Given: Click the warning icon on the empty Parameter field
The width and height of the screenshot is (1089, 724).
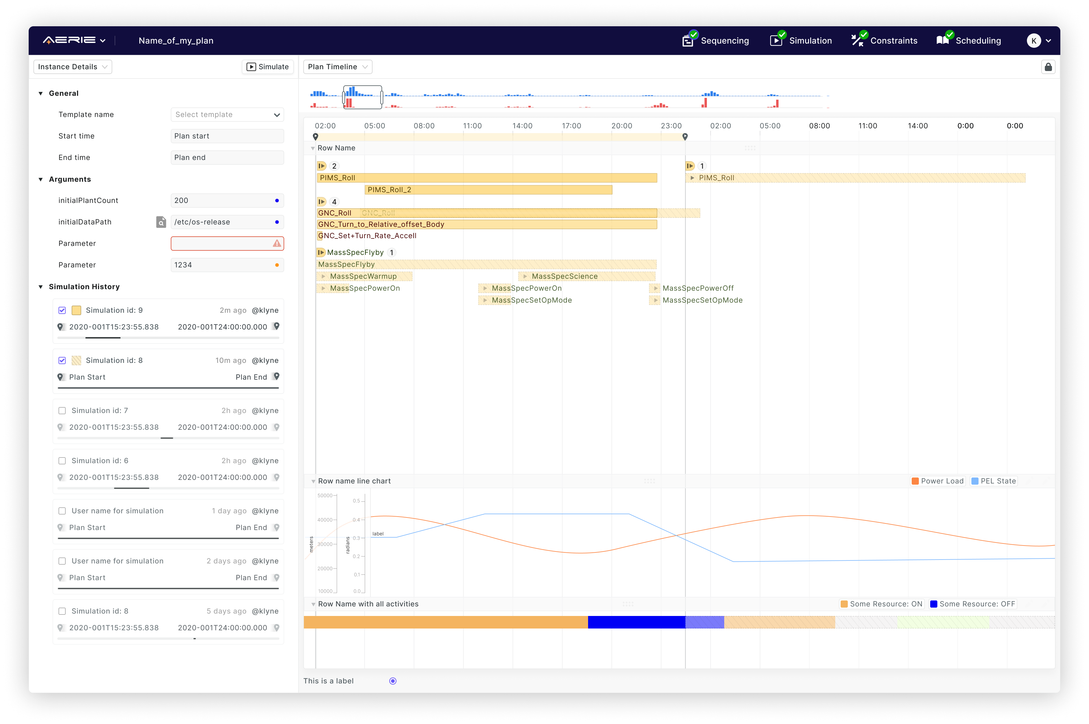Looking at the screenshot, I should pos(276,243).
